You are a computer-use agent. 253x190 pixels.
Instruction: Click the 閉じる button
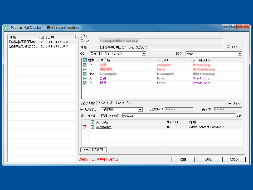pos(234,159)
